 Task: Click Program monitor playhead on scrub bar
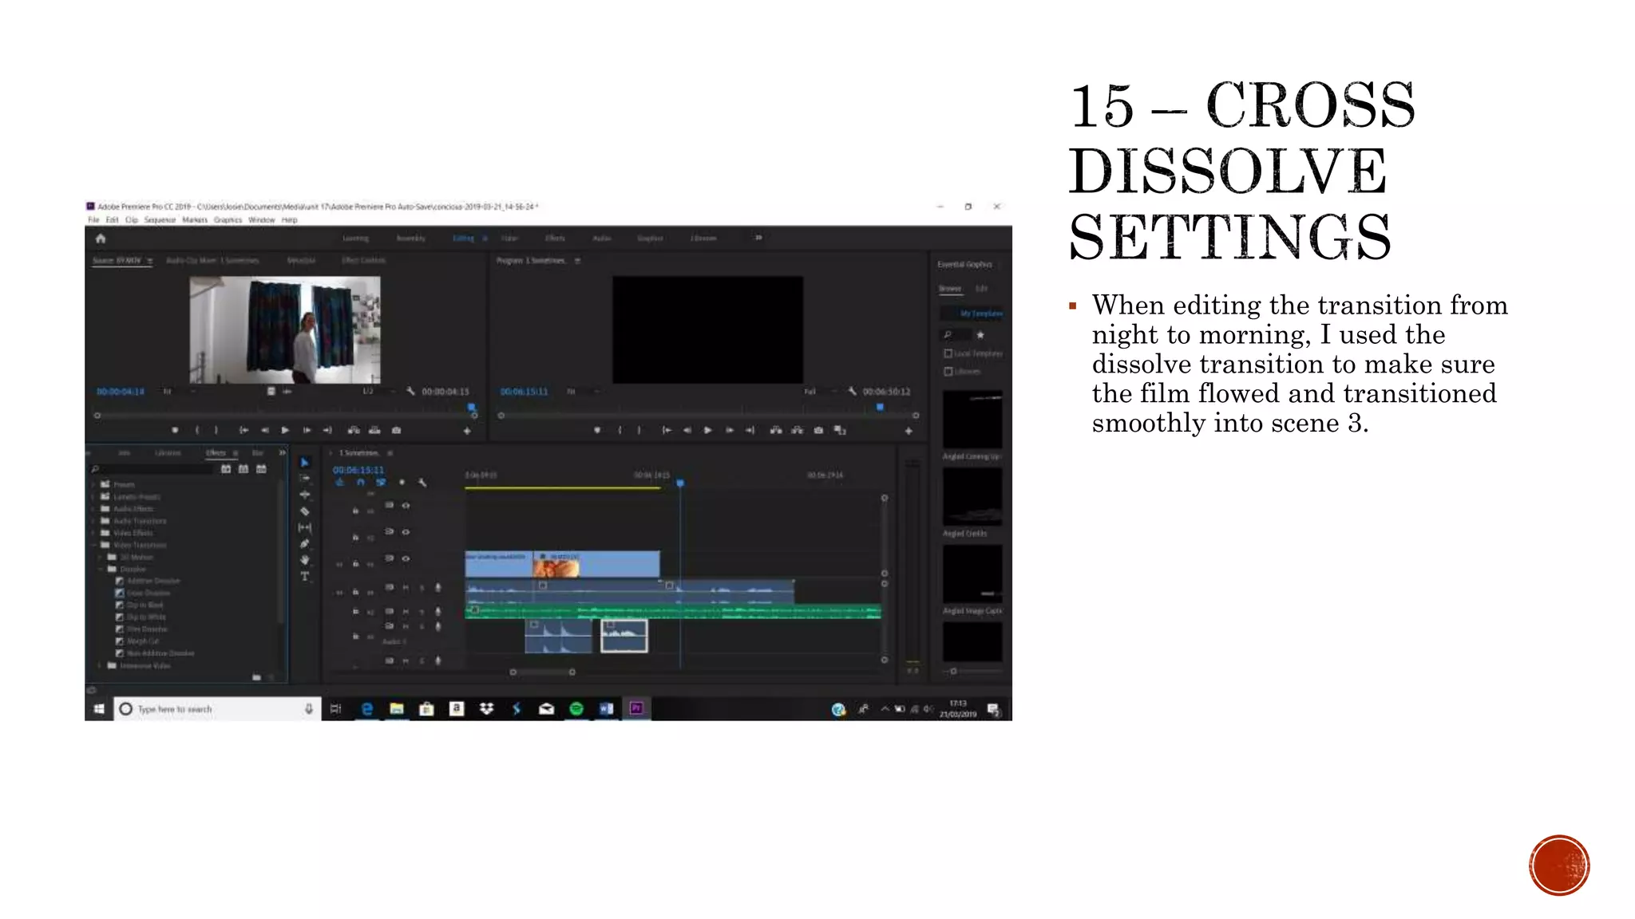pyautogui.click(x=880, y=408)
